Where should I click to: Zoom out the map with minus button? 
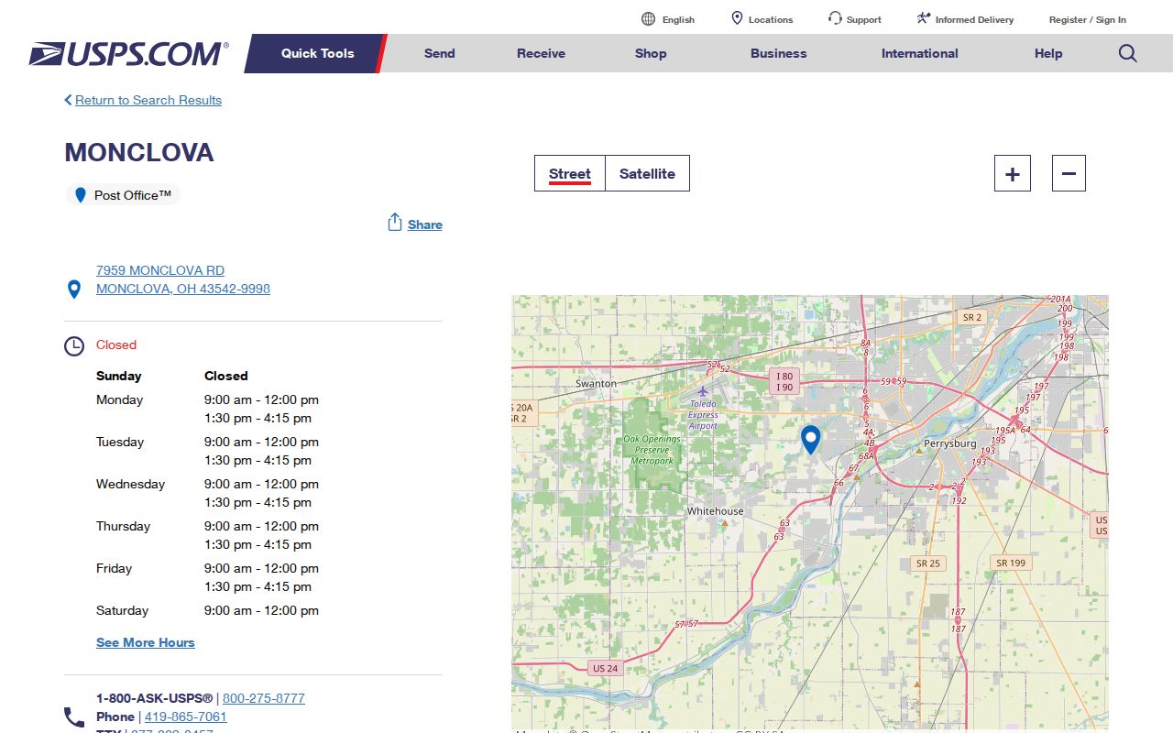tap(1069, 173)
